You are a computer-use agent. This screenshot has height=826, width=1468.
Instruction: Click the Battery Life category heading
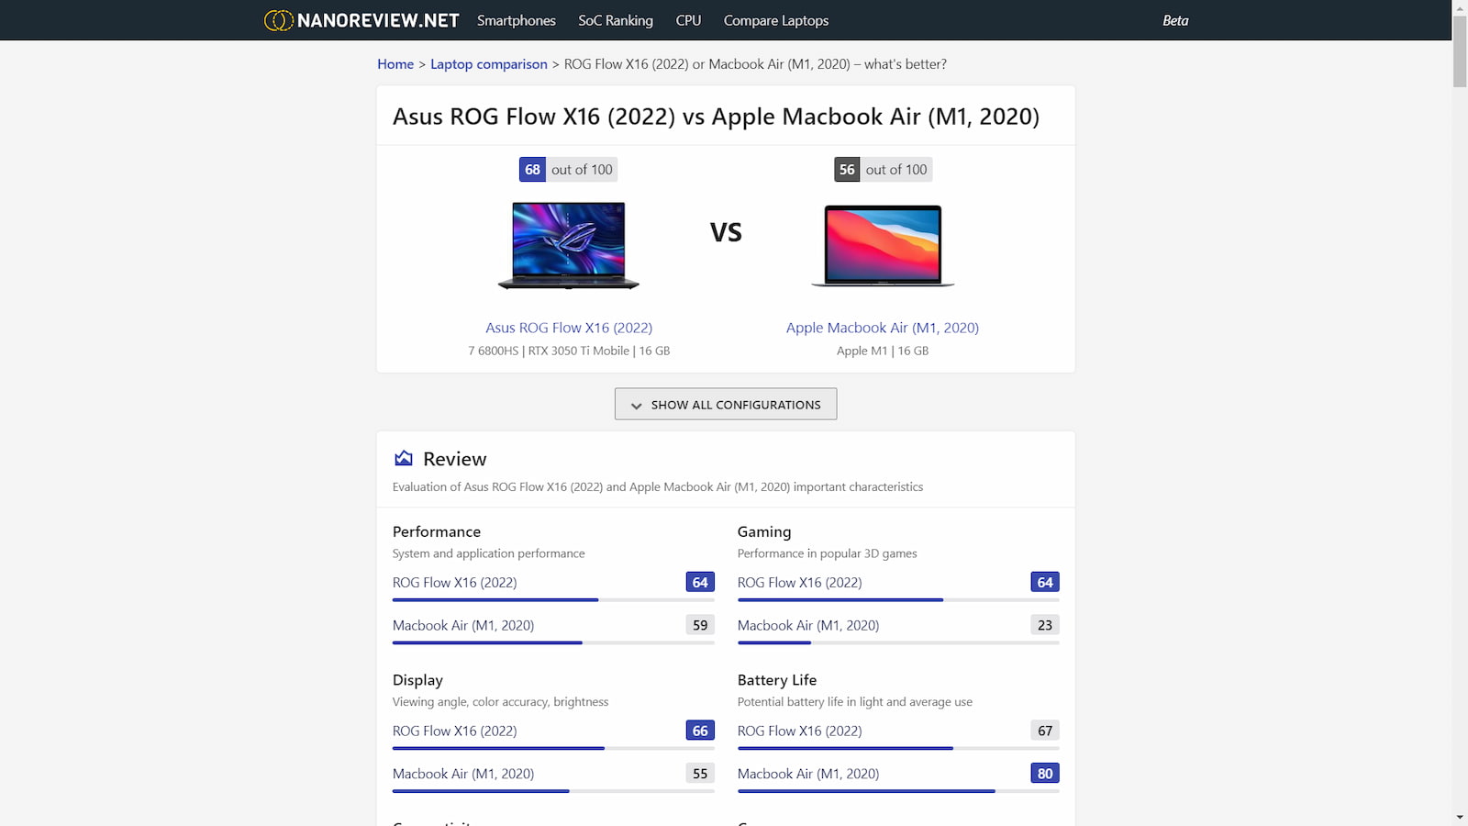pos(777,680)
